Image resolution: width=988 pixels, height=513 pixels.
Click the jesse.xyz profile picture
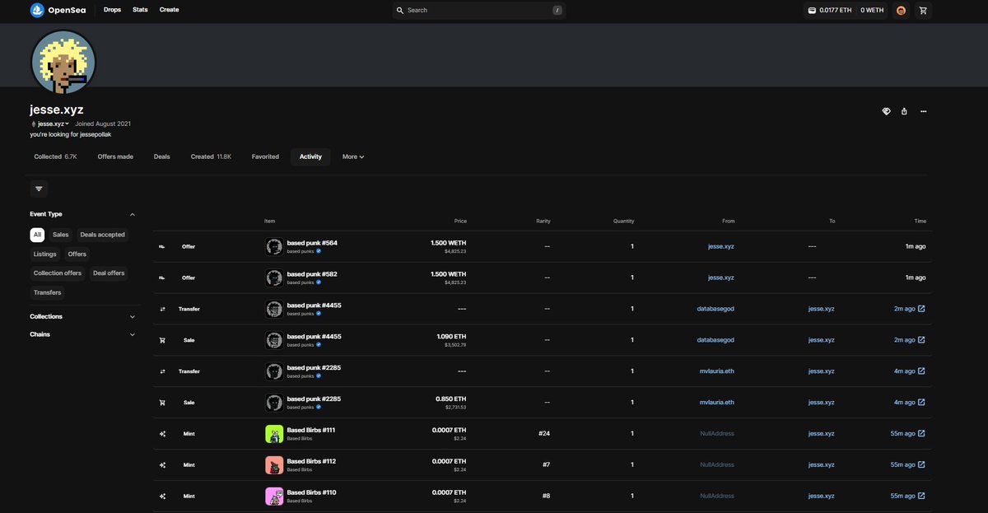(x=63, y=63)
